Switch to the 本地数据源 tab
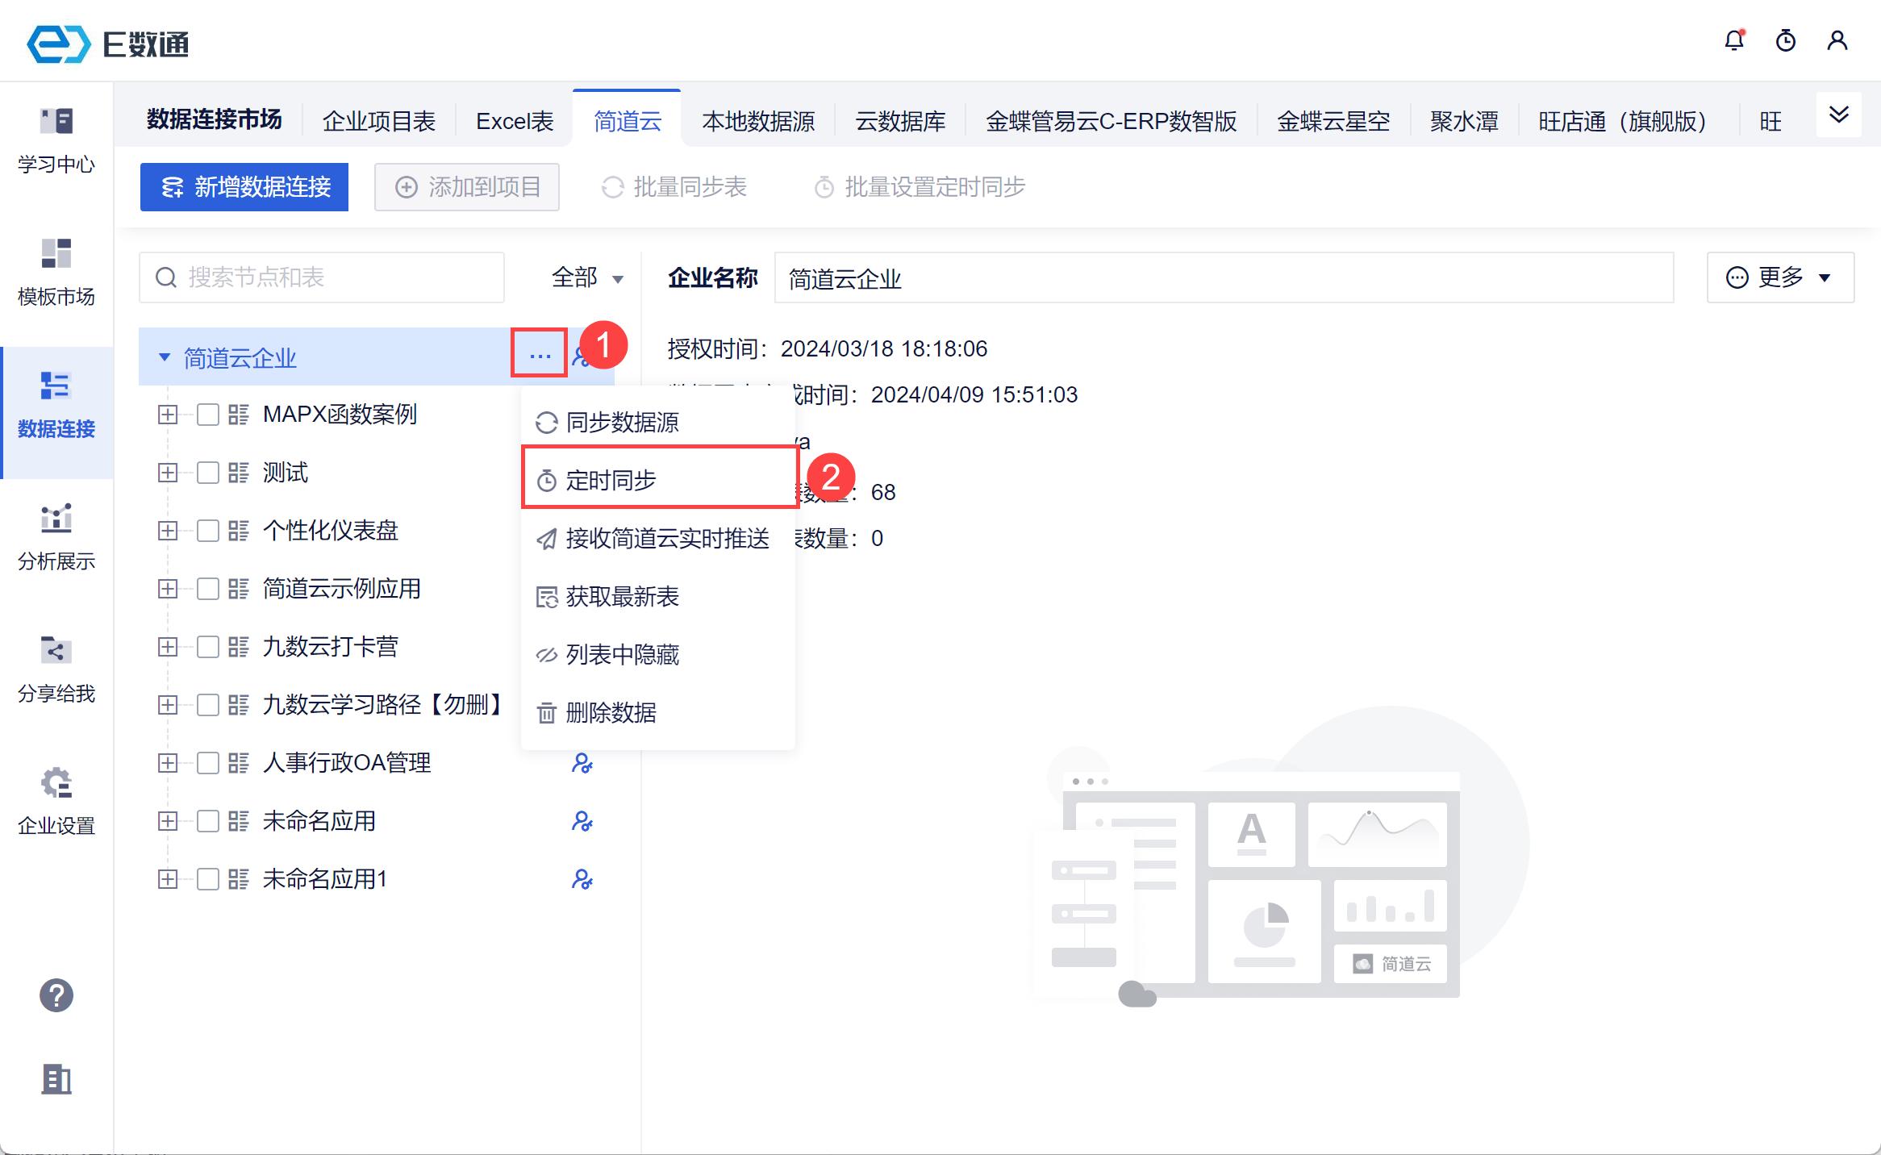Viewport: 1881px width, 1155px height. tap(757, 122)
